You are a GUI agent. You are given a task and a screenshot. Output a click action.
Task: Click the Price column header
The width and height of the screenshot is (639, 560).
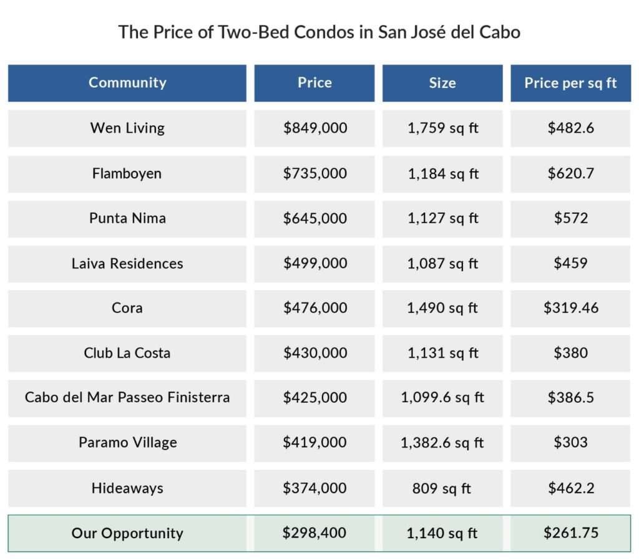pyautogui.click(x=315, y=83)
